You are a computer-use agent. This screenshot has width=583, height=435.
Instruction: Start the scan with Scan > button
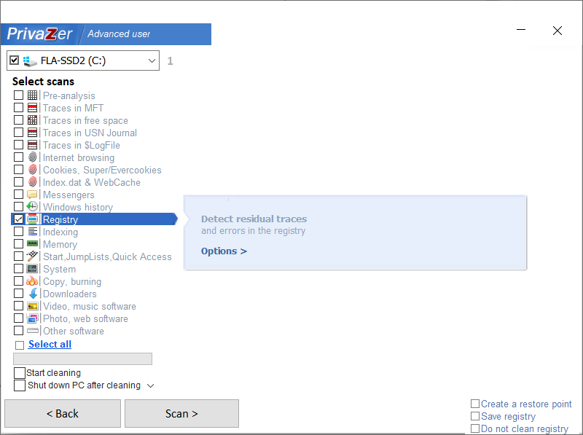tap(181, 413)
